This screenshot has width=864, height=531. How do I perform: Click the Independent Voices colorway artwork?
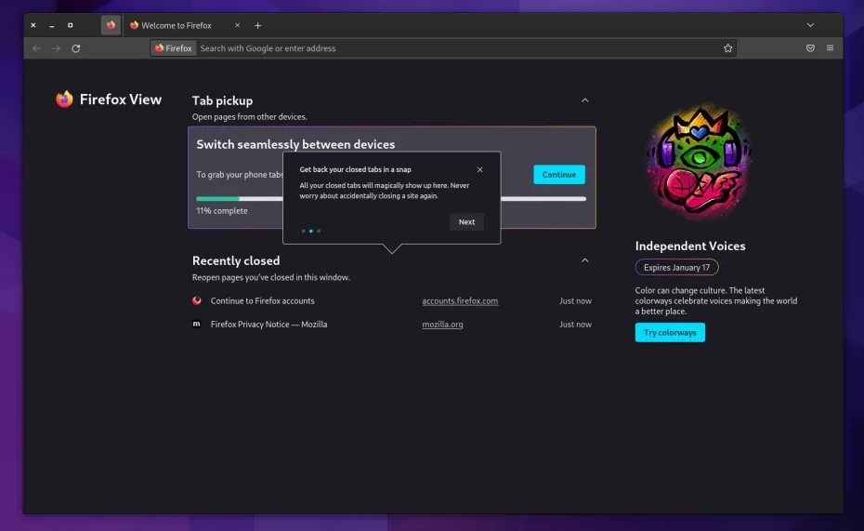tap(699, 162)
